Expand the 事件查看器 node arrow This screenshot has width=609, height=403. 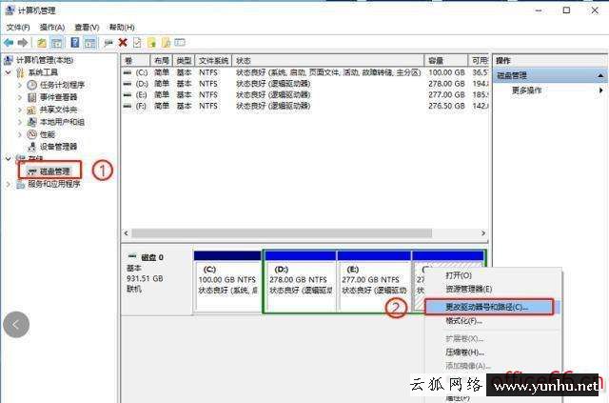coord(20,97)
